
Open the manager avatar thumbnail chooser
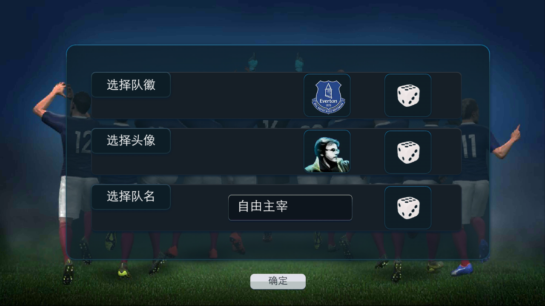(x=327, y=152)
